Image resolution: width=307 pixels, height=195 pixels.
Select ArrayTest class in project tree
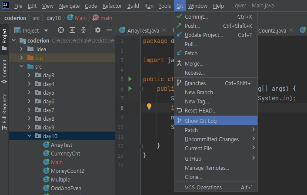tap(61, 145)
